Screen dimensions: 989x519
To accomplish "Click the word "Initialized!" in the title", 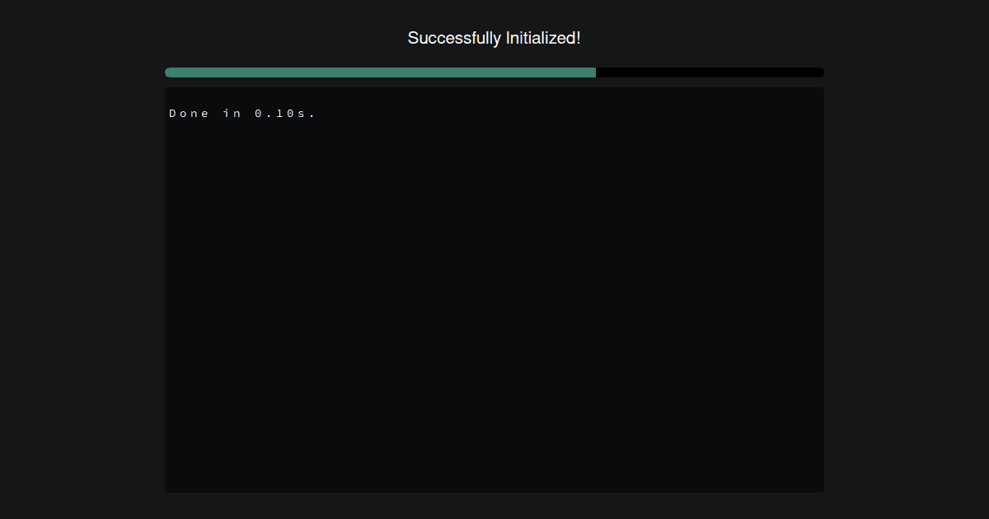I will [544, 38].
